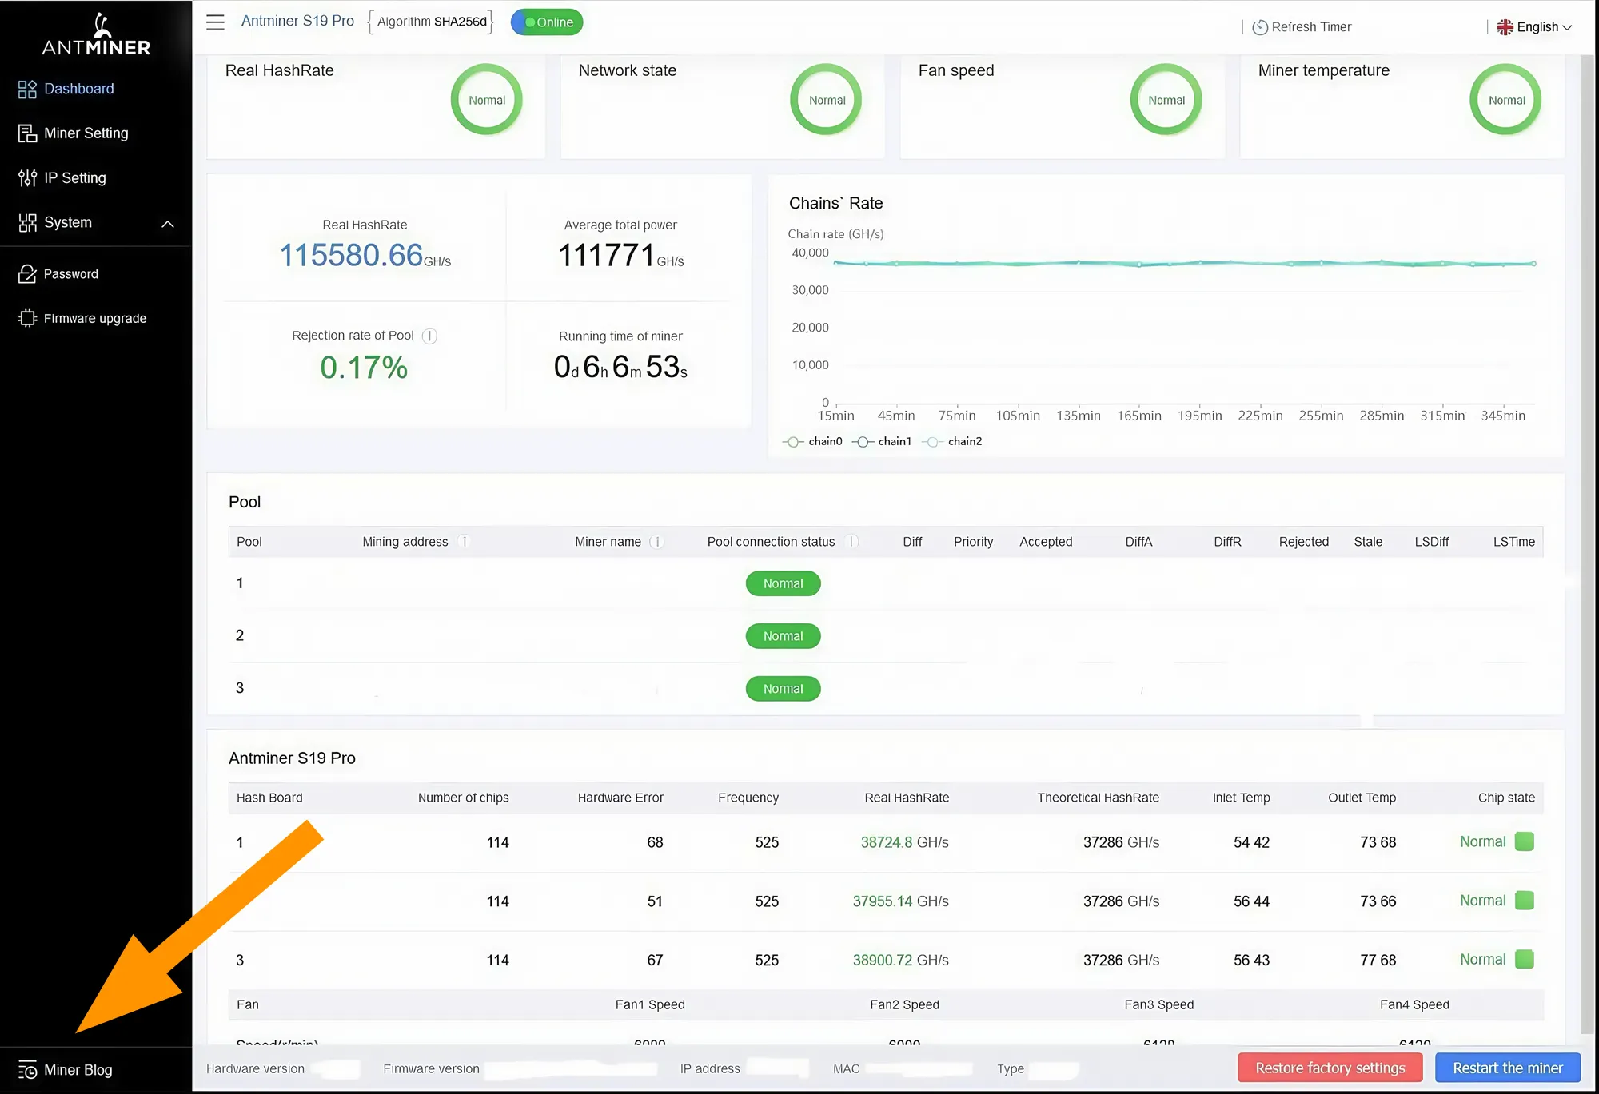
Task: Click the Miner temperature Normal status ring
Action: point(1506,100)
